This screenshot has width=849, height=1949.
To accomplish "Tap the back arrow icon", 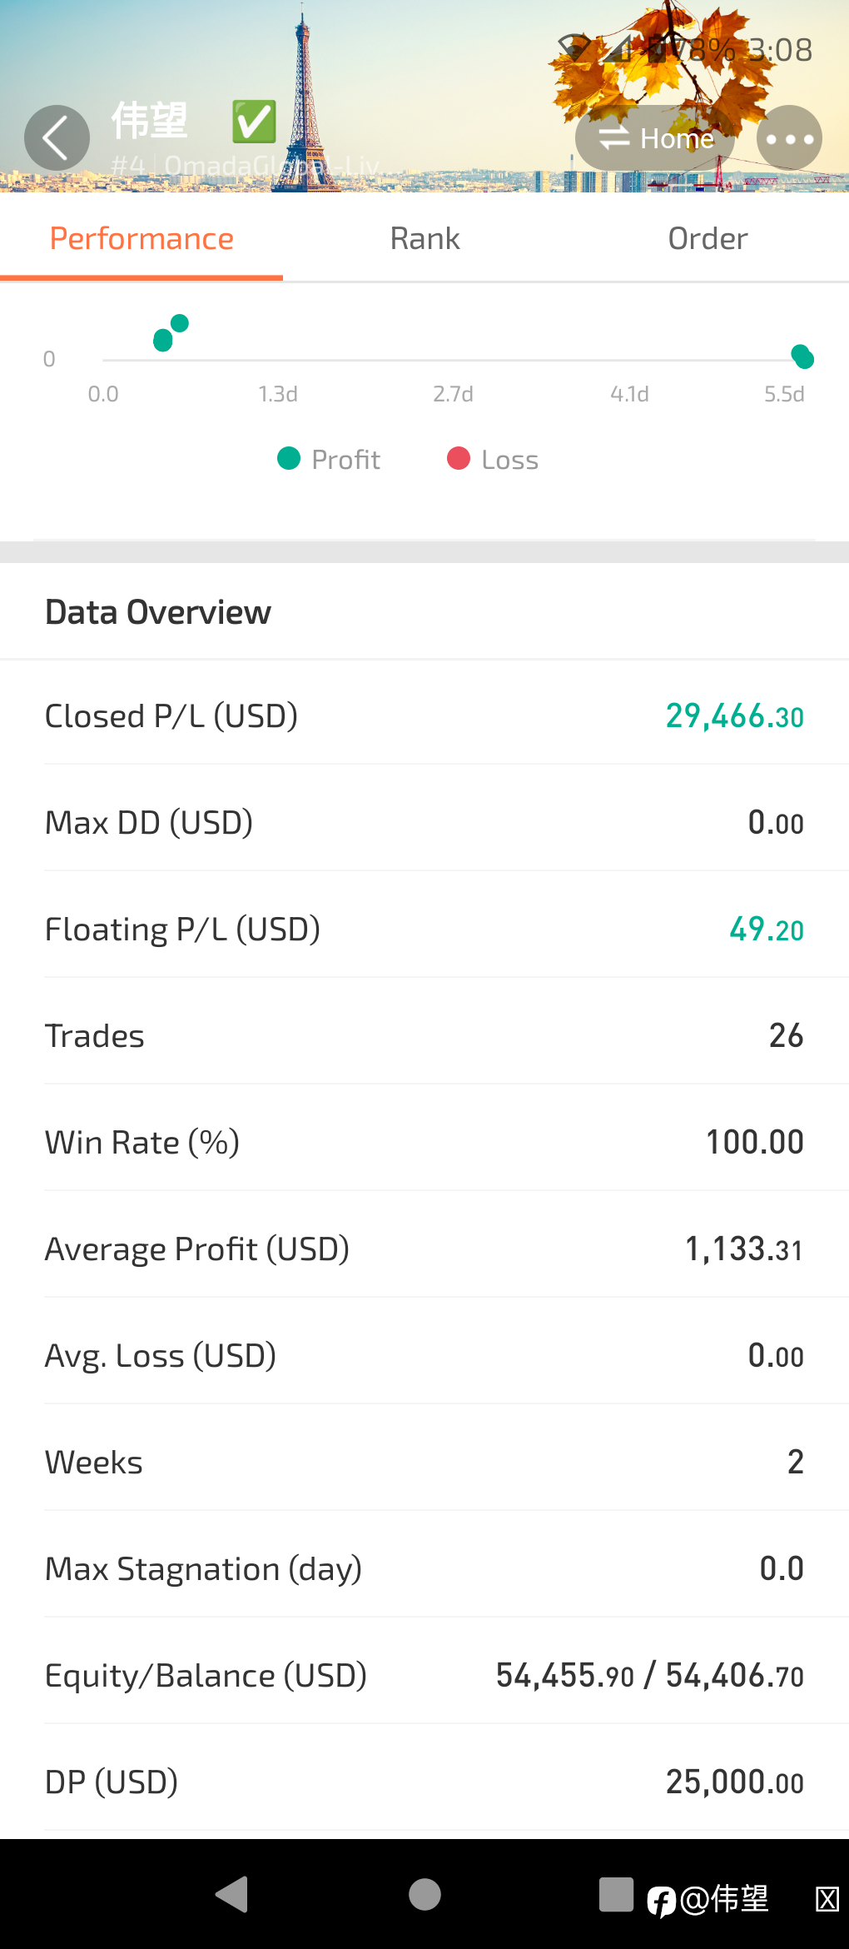I will point(57,138).
